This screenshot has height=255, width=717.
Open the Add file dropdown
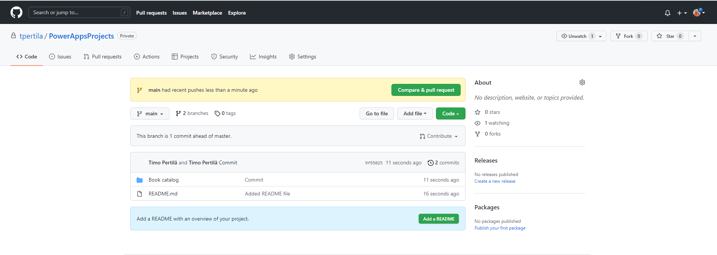pos(415,114)
